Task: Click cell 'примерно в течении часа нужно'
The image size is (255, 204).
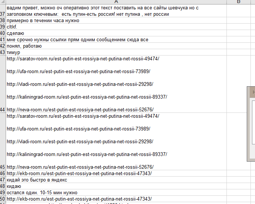Action: pyautogui.click(x=116, y=21)
